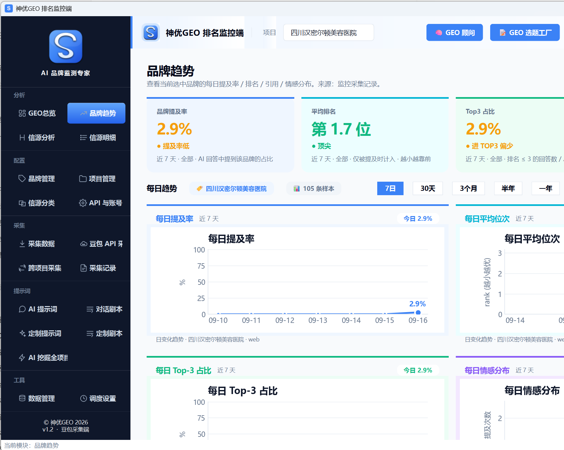Switch the trend range to 30天
Viewport: 564px width, 450px height.
pyautogui.click(x=428, y=188)
